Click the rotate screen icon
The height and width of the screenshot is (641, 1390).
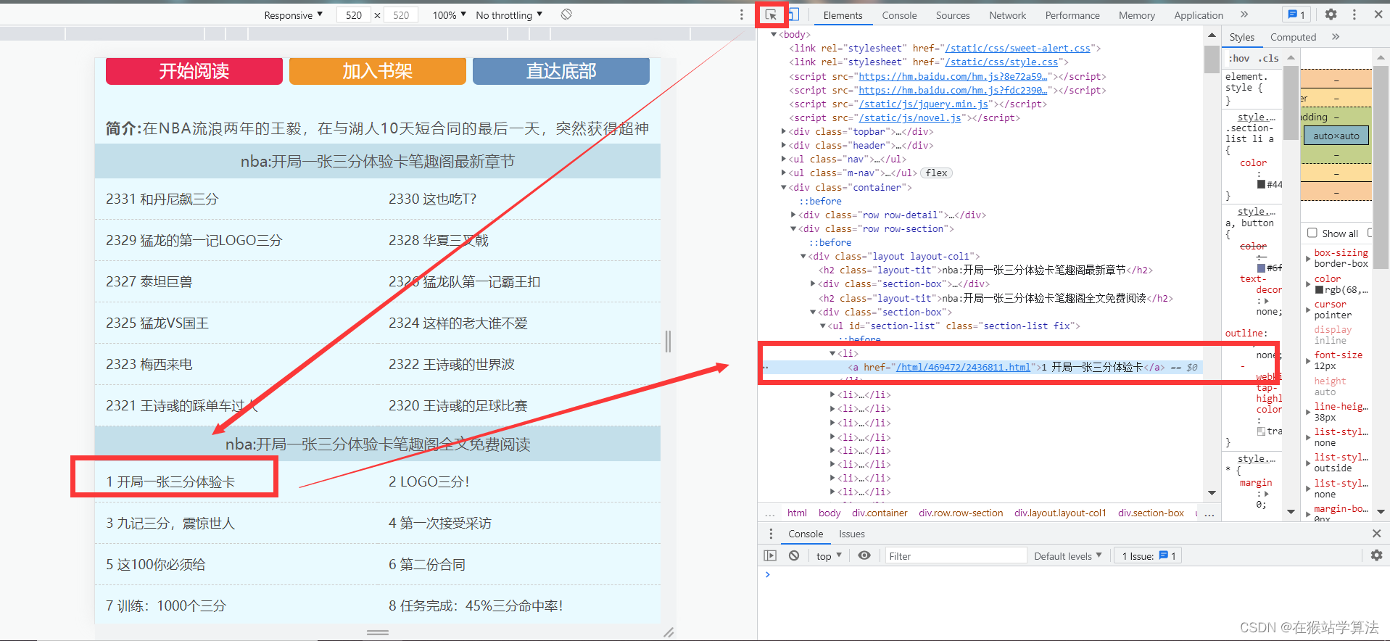566,15
